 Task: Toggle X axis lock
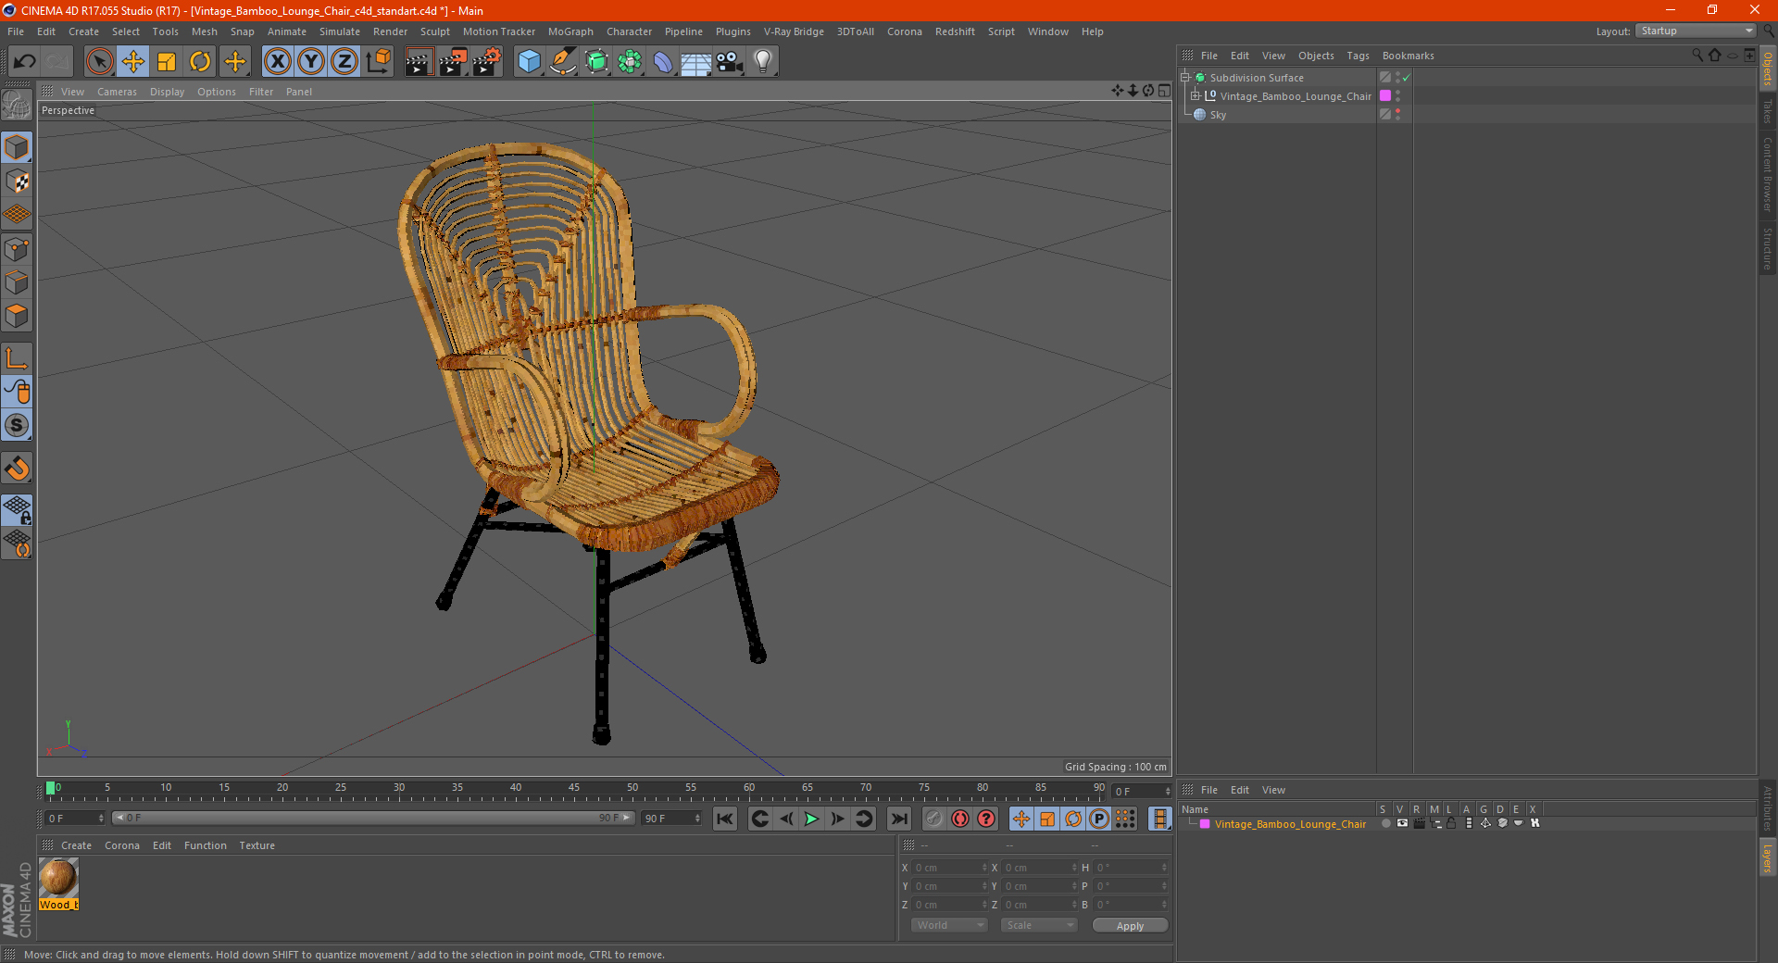(x=277, y=62)
